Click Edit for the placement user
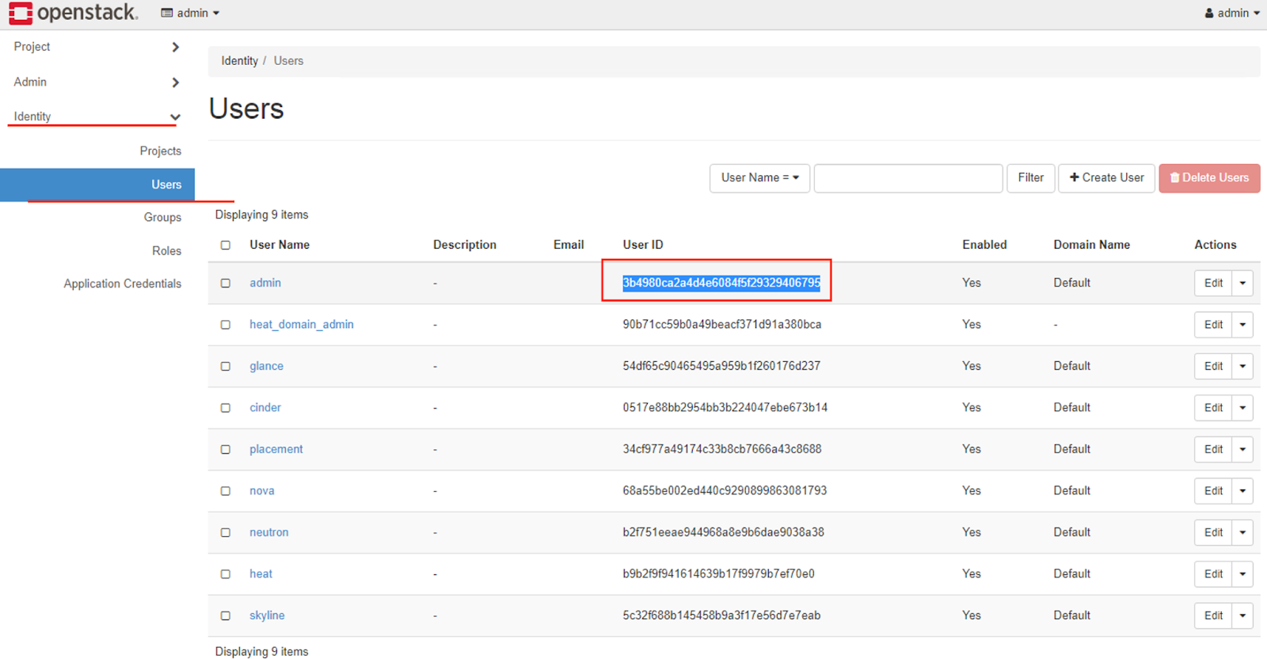The height and width of the screenshot is (659, 1267). point(1213,449)
